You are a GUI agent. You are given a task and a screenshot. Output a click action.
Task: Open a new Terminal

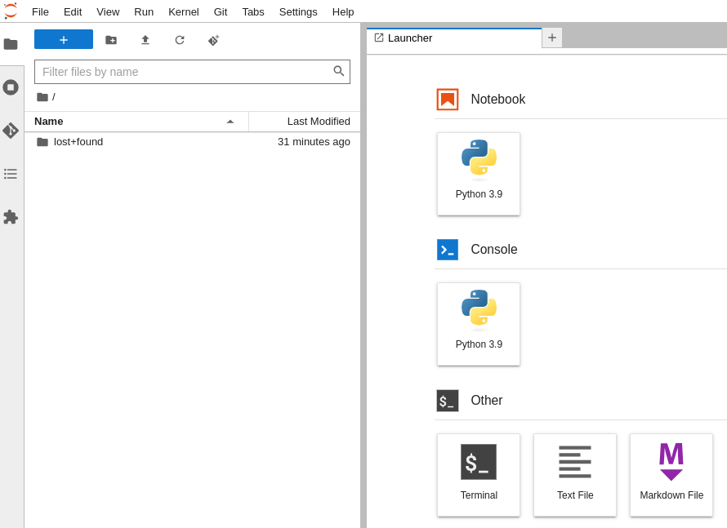479,475
